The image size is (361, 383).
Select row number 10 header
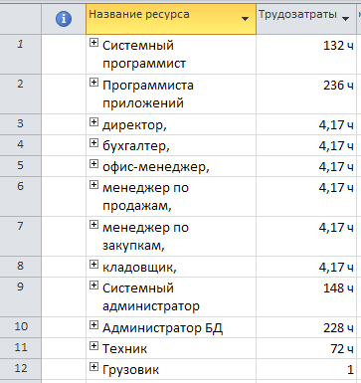point(21,327)
